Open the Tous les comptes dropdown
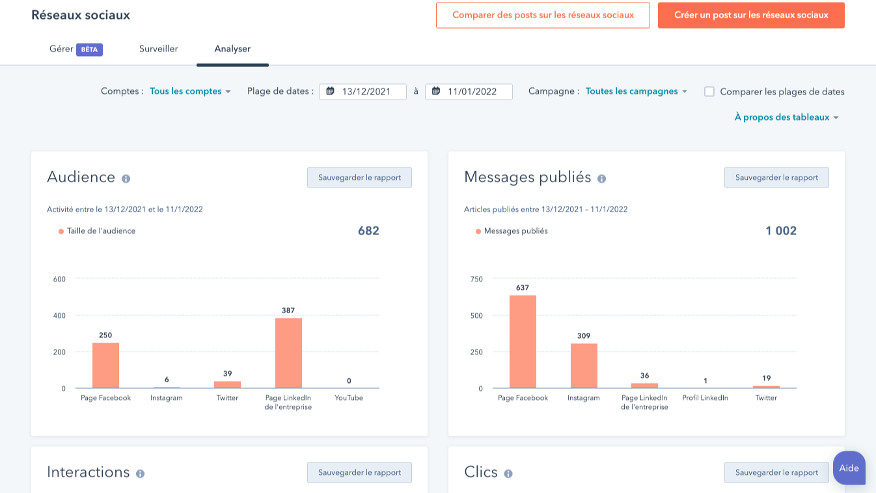This screenshot has width=876, height=493. [x=187, y=91]
